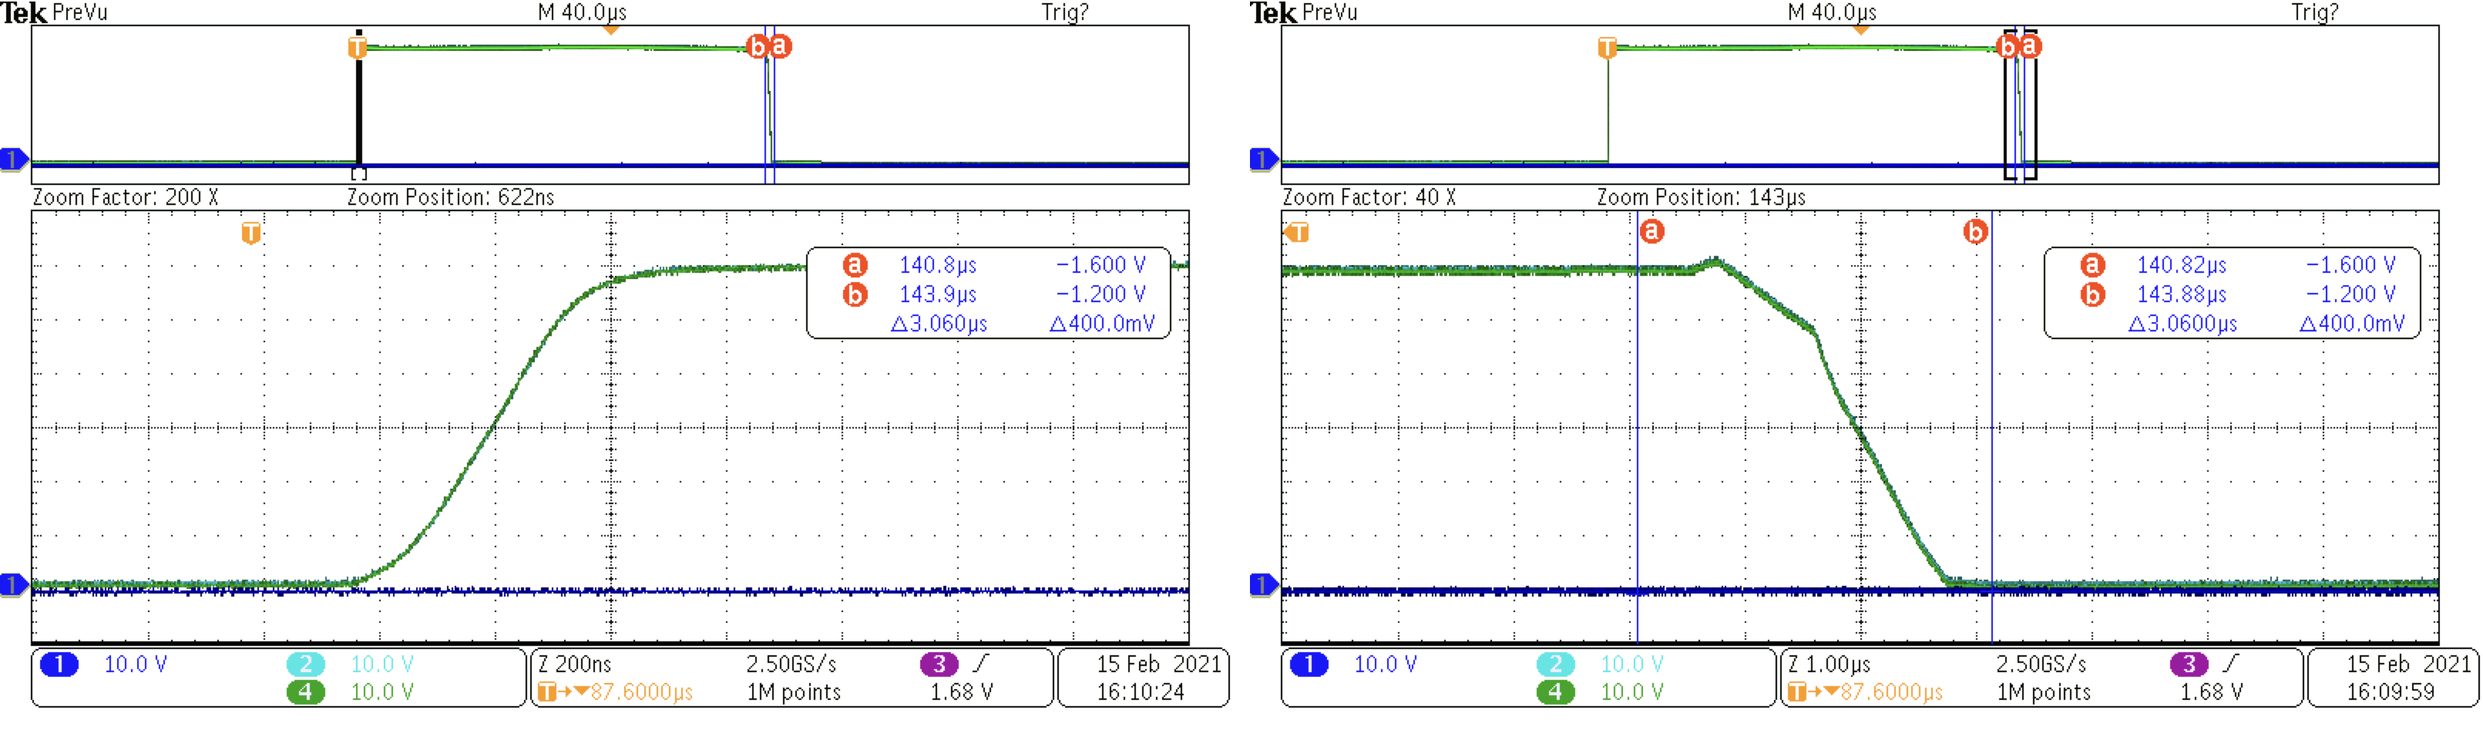The width and height of the screenshot is (2483, 740).
Task: Select cursor b marker in the 40 X zoom window
Action: [1976, 231]
